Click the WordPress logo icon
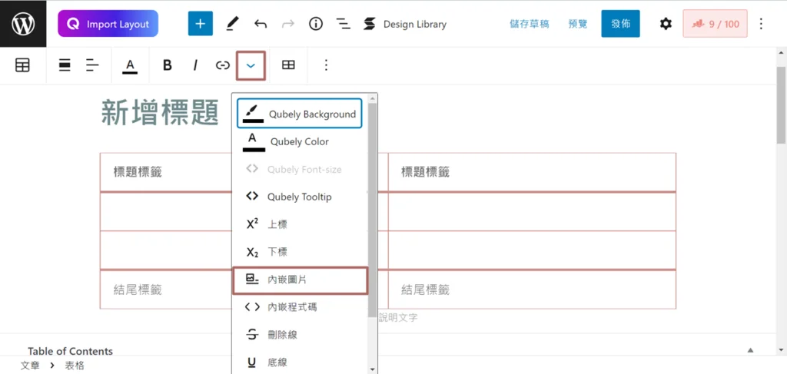 [23, 24]
